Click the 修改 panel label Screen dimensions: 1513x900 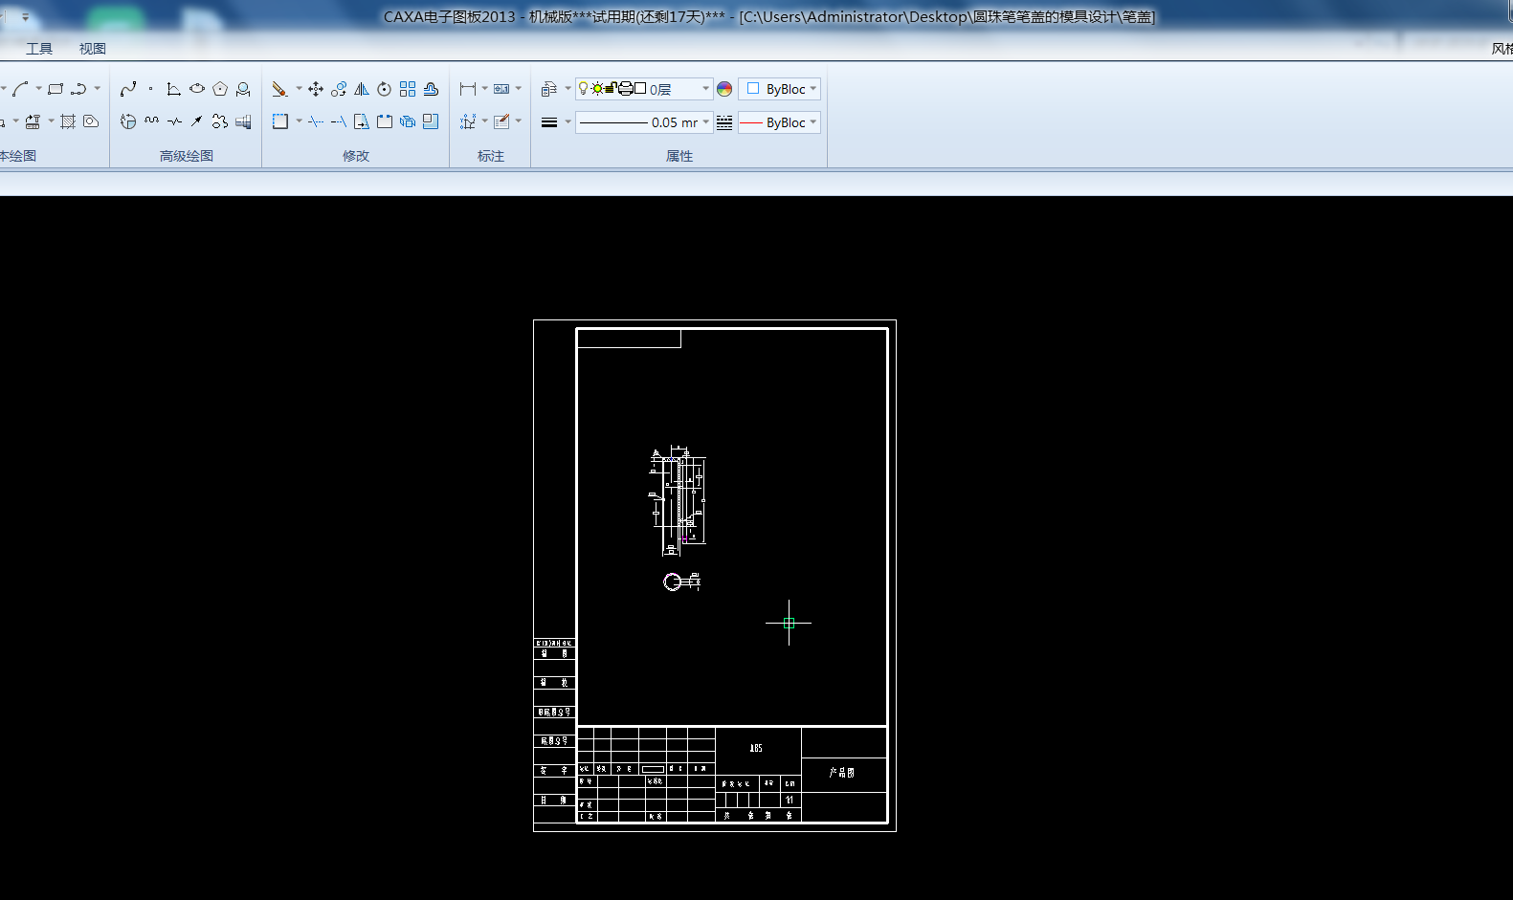356,156
